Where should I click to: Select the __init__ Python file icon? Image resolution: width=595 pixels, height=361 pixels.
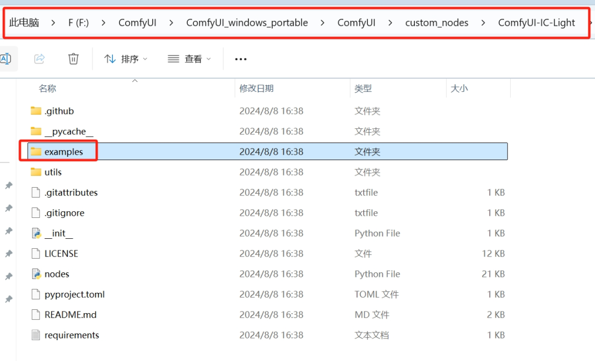(36, 233)
